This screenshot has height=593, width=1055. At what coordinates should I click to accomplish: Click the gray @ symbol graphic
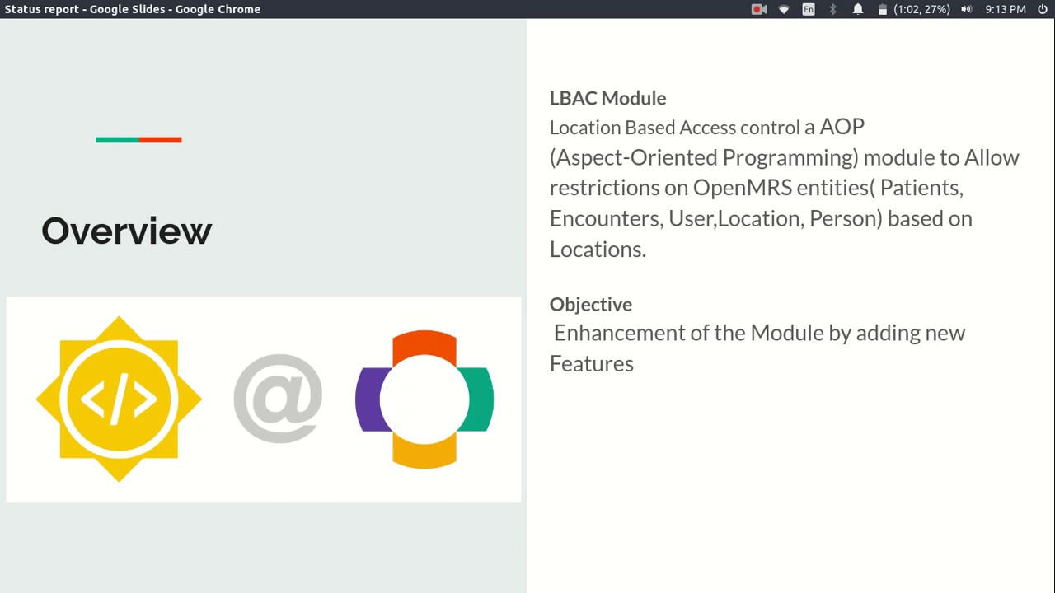[x=278, y=399]
